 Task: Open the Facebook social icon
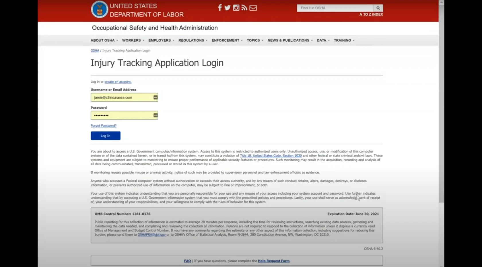click(x=220, y=8)
